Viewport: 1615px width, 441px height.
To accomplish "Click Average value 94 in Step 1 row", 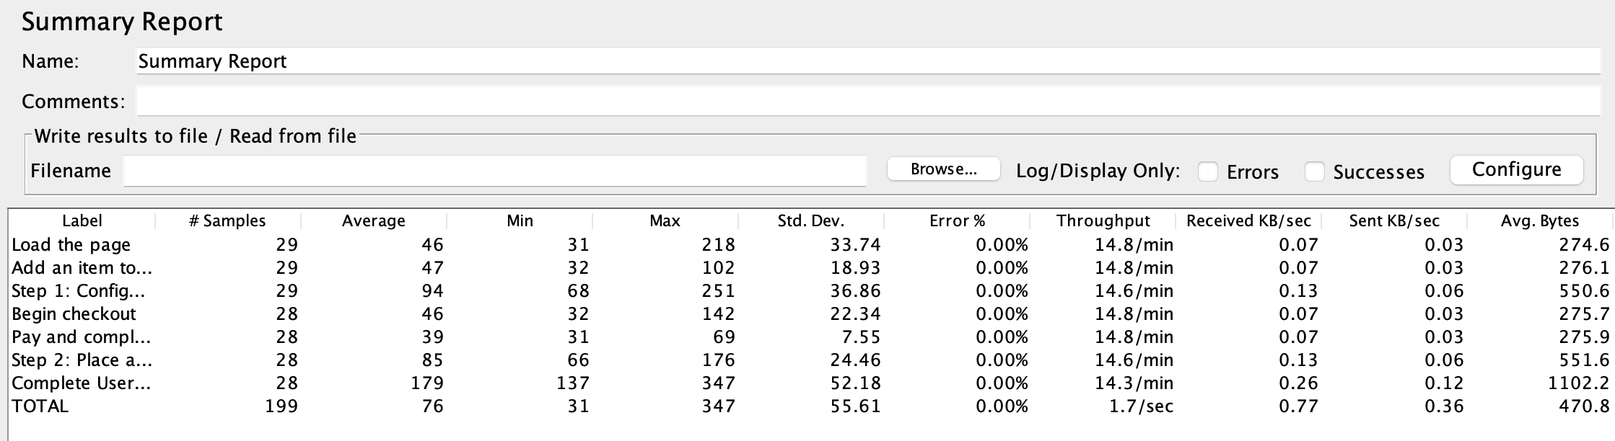I will click(x=432, y=291).
